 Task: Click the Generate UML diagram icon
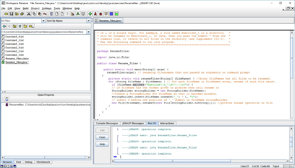point(78,14)
